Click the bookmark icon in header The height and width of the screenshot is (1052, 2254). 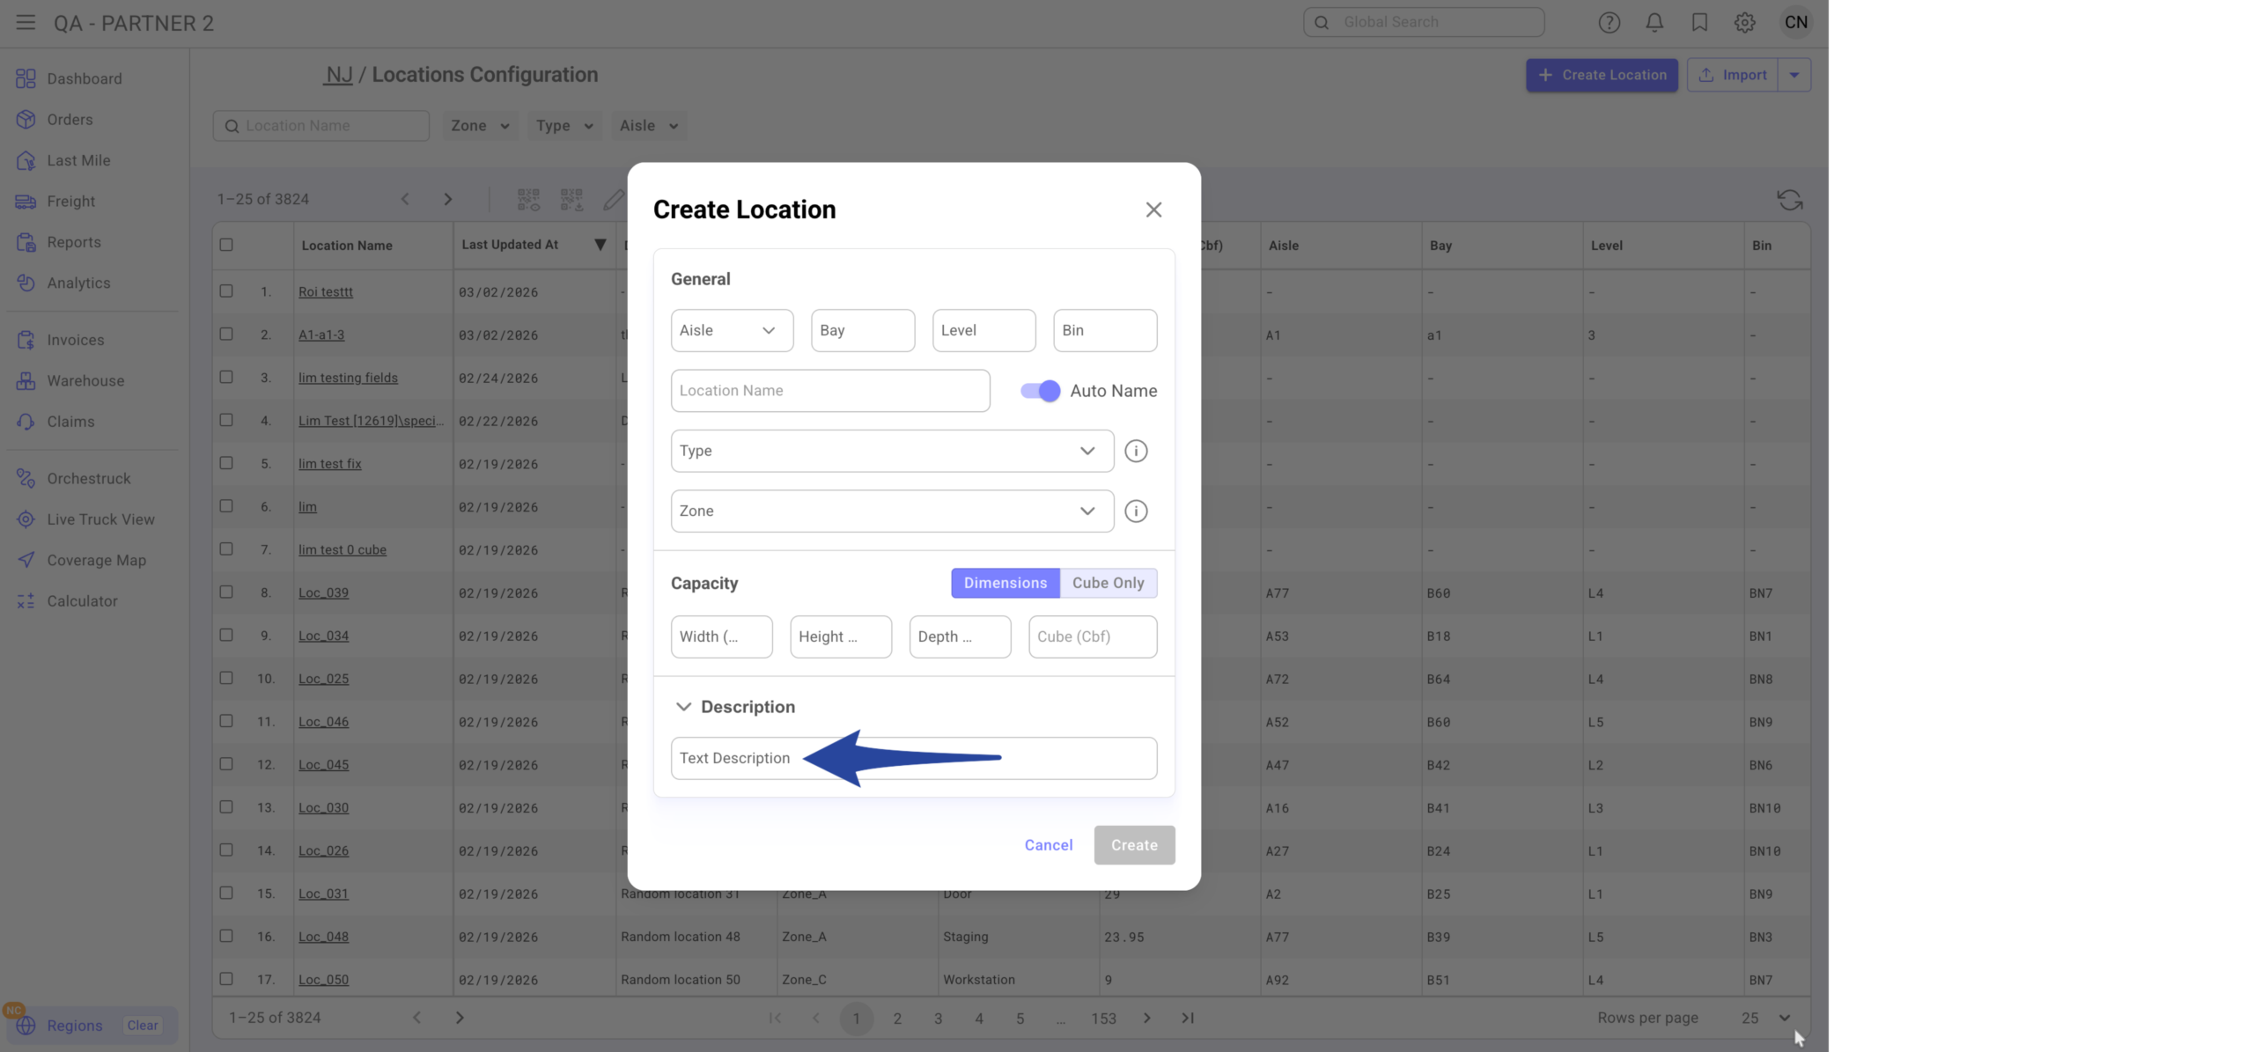(x=1699, y=23)
